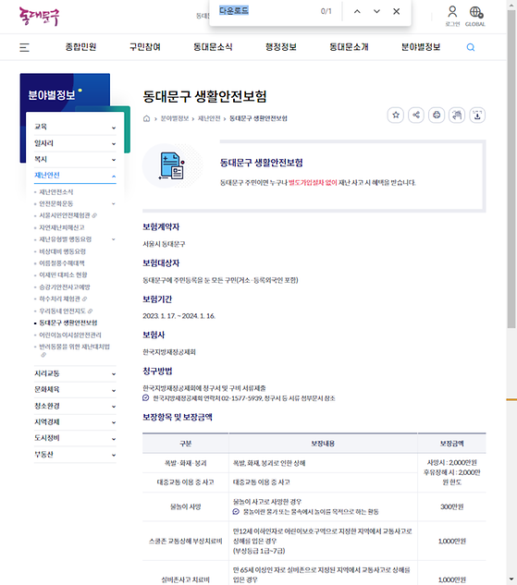The image size is (517, 585).
Task: Expand 복지 sidebar section
Action: pyautogui.click(x=75, y=159)
